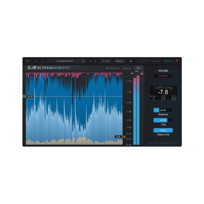
Task: Load the previous preset arrow
Action: coord(90,61)
